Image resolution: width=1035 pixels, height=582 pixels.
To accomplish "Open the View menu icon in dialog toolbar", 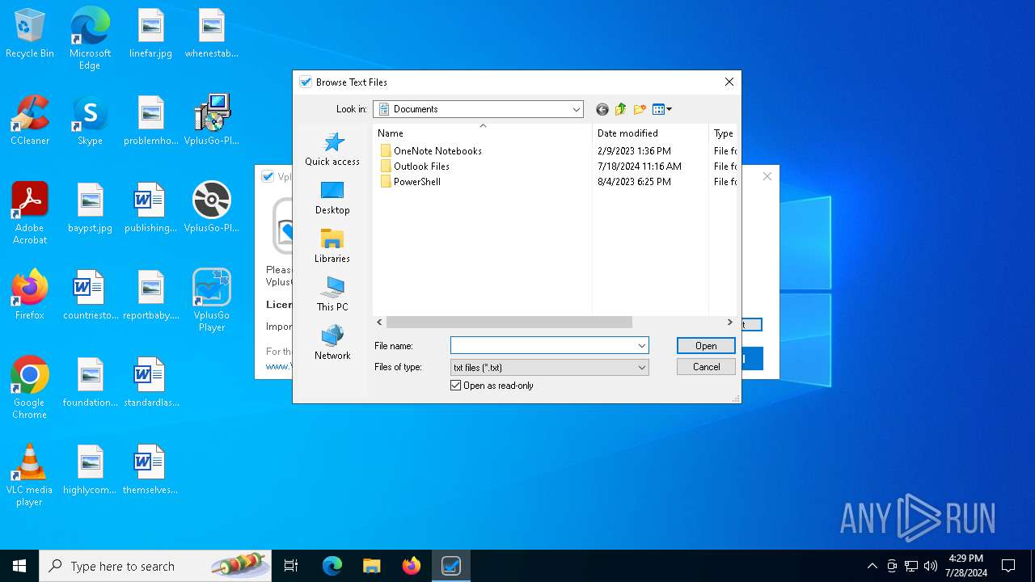I will [662, 109].
